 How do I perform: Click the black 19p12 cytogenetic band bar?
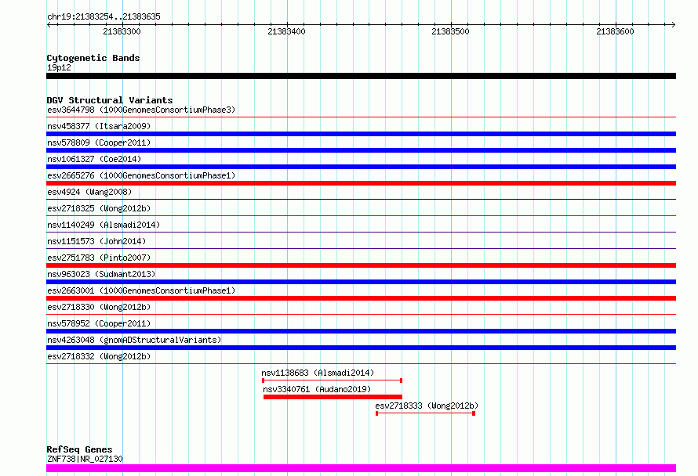(361, 76)
